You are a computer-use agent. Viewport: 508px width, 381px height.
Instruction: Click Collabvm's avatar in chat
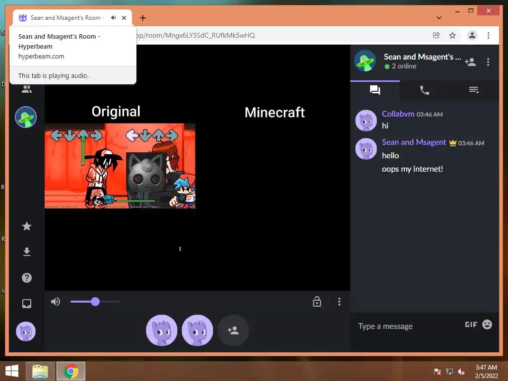366,121
